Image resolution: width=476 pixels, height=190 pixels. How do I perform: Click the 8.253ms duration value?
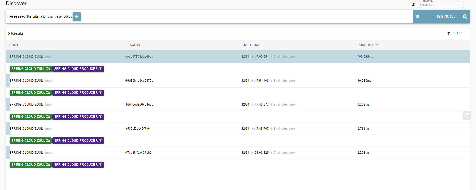click(x=363, y=153)
